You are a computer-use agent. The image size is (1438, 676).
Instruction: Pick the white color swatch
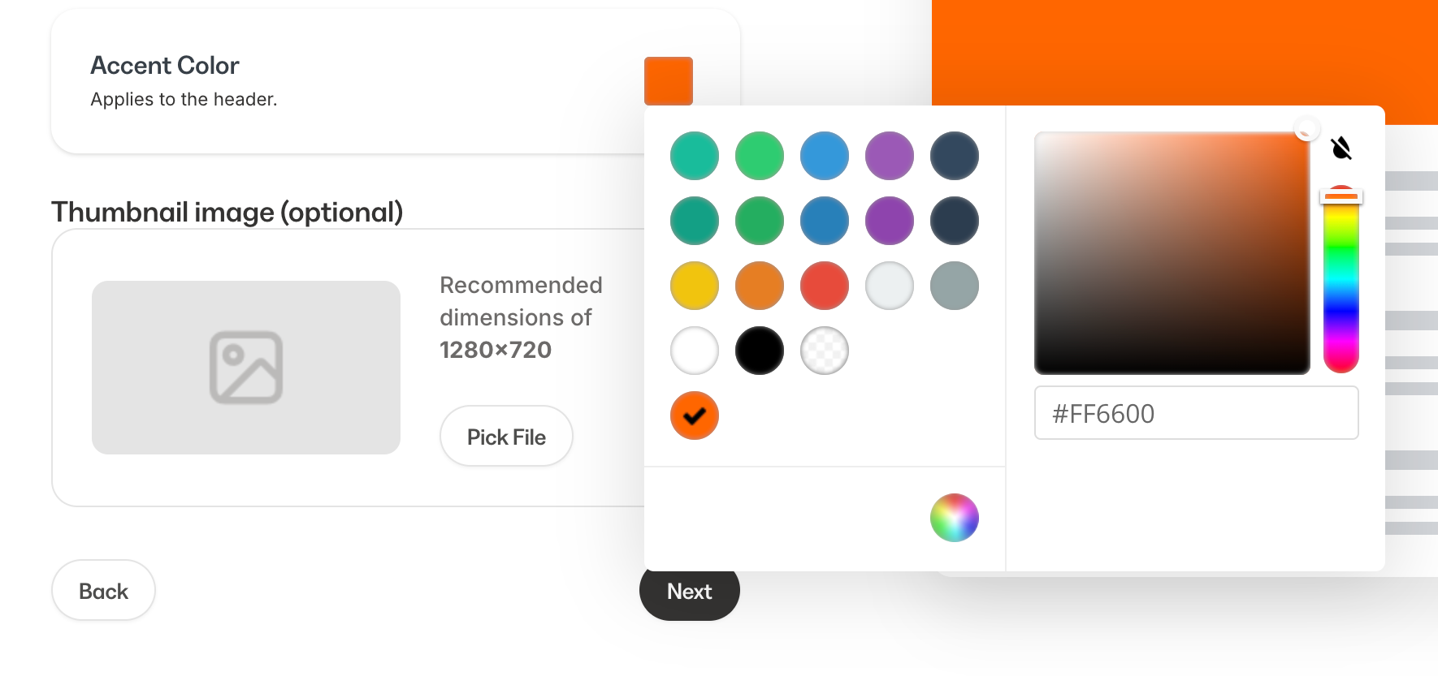click(x=695, y=351)
